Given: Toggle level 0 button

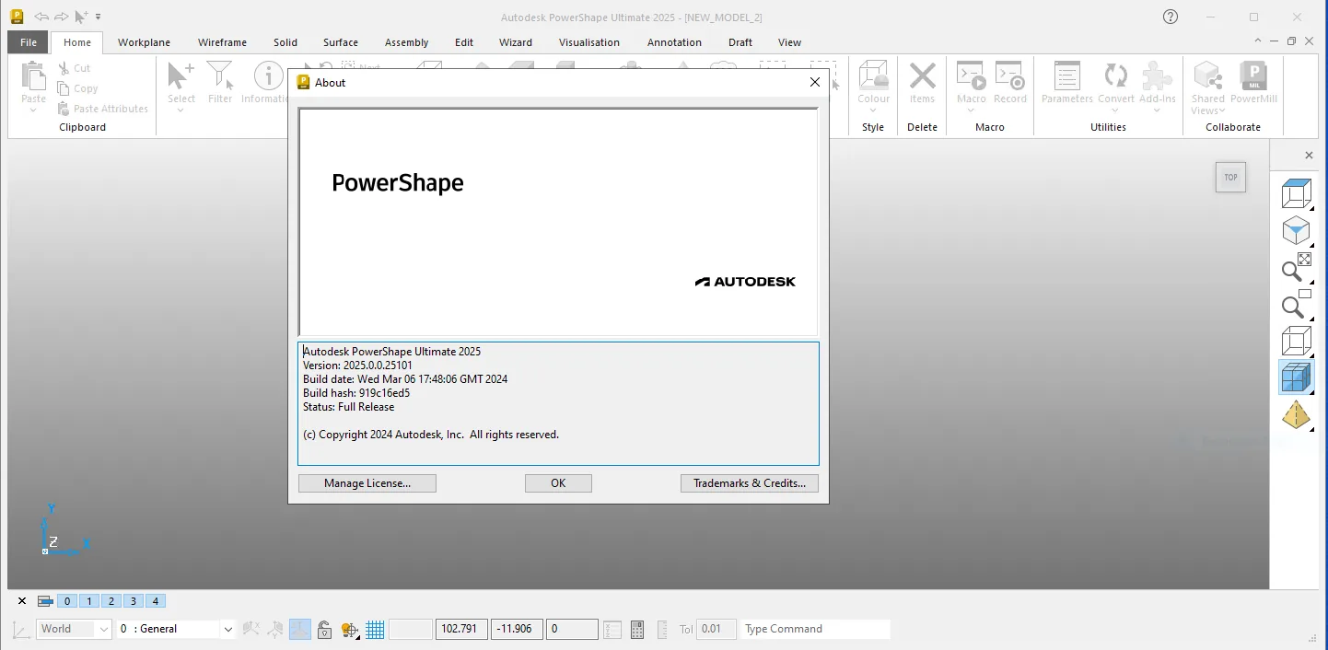Looking at the screenshot, I should [67, 601].
